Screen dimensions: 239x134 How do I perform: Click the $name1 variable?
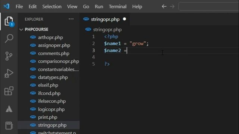pyautogui.click(x=112, y=44)
